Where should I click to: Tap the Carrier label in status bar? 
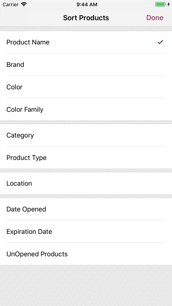pos(11,4)
